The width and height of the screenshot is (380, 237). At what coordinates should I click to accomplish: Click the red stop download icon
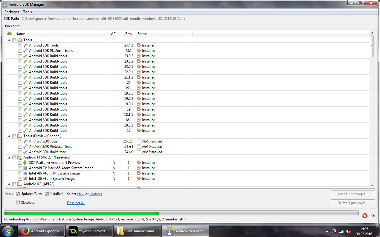click(365, 216)
